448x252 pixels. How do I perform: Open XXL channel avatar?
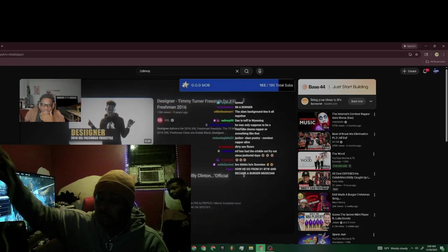click(x=160, y=120)
